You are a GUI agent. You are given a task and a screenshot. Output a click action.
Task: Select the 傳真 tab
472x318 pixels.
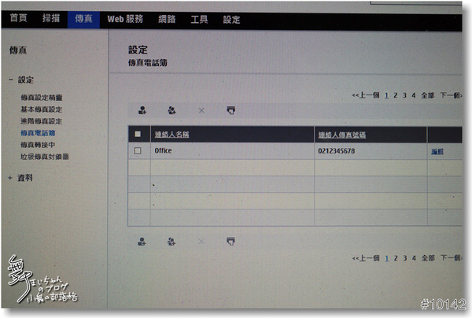[x=83, y=19]
